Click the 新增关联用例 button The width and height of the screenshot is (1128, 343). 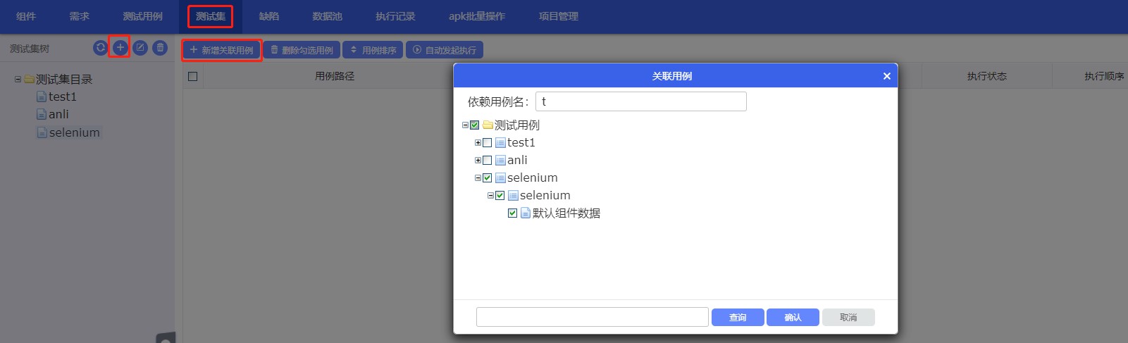pyautogui.click(x=221, y=50)
